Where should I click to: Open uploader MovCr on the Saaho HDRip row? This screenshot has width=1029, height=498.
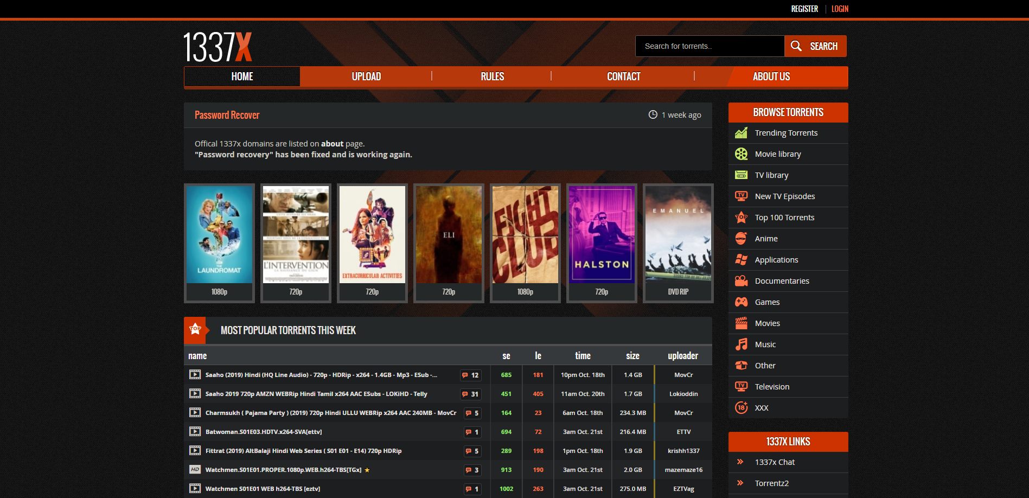(x=683, y=375)
